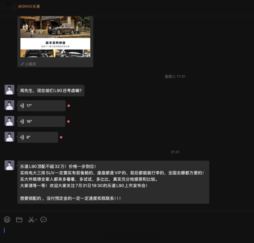This screenshot has height=243, width=254.
Task: Open chat history bubble icon
Action: point(43,220)
